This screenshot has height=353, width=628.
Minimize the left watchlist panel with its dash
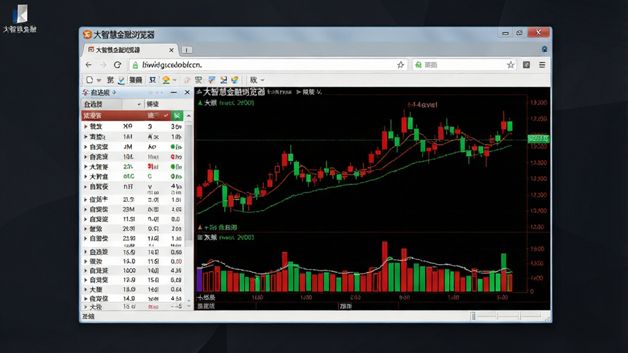174,93
